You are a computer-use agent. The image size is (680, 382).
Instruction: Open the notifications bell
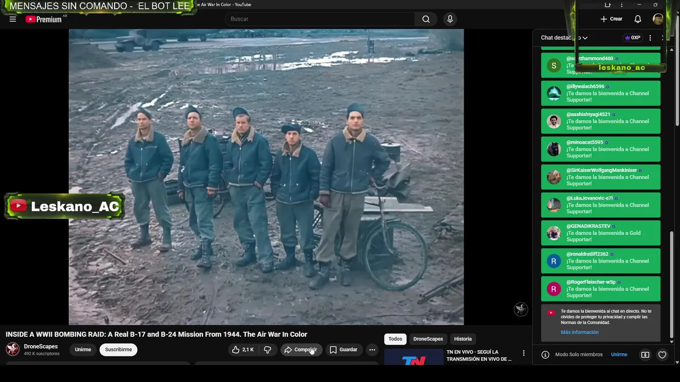coord(637,19)
